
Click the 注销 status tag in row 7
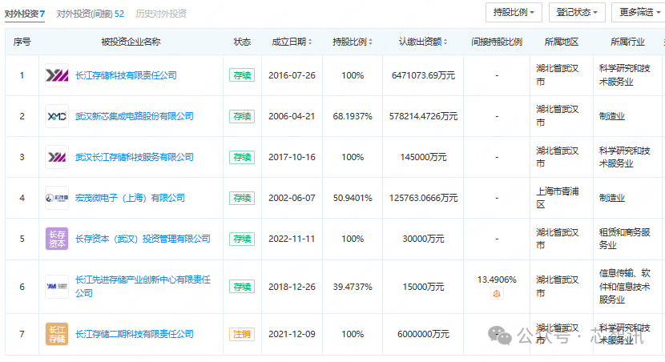[x=242, y=334]
